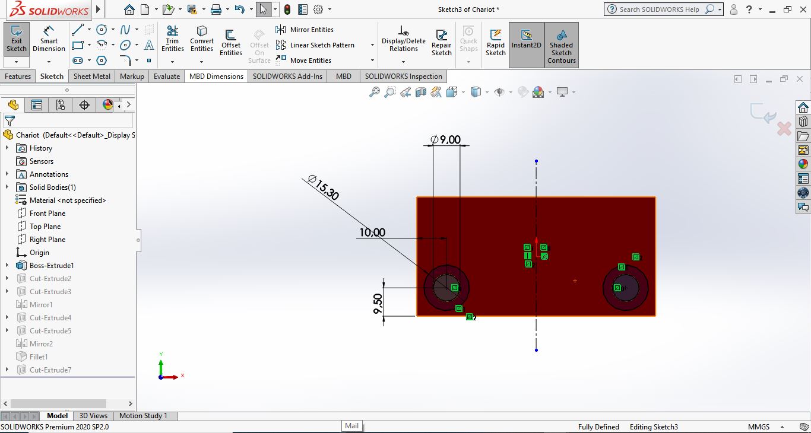Open the SOLIDWORKS Add-Ins tab
811x433 pixels.
point(287,76)
